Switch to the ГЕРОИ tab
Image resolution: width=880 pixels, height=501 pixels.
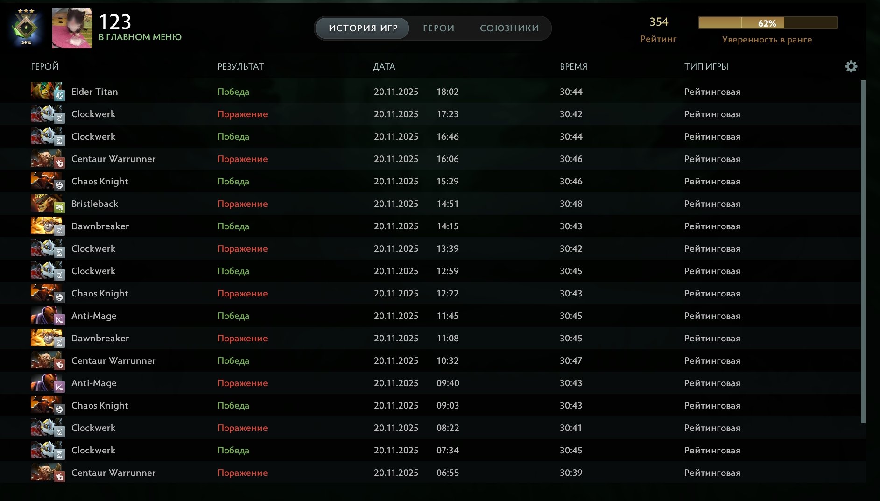click(437, 28)
